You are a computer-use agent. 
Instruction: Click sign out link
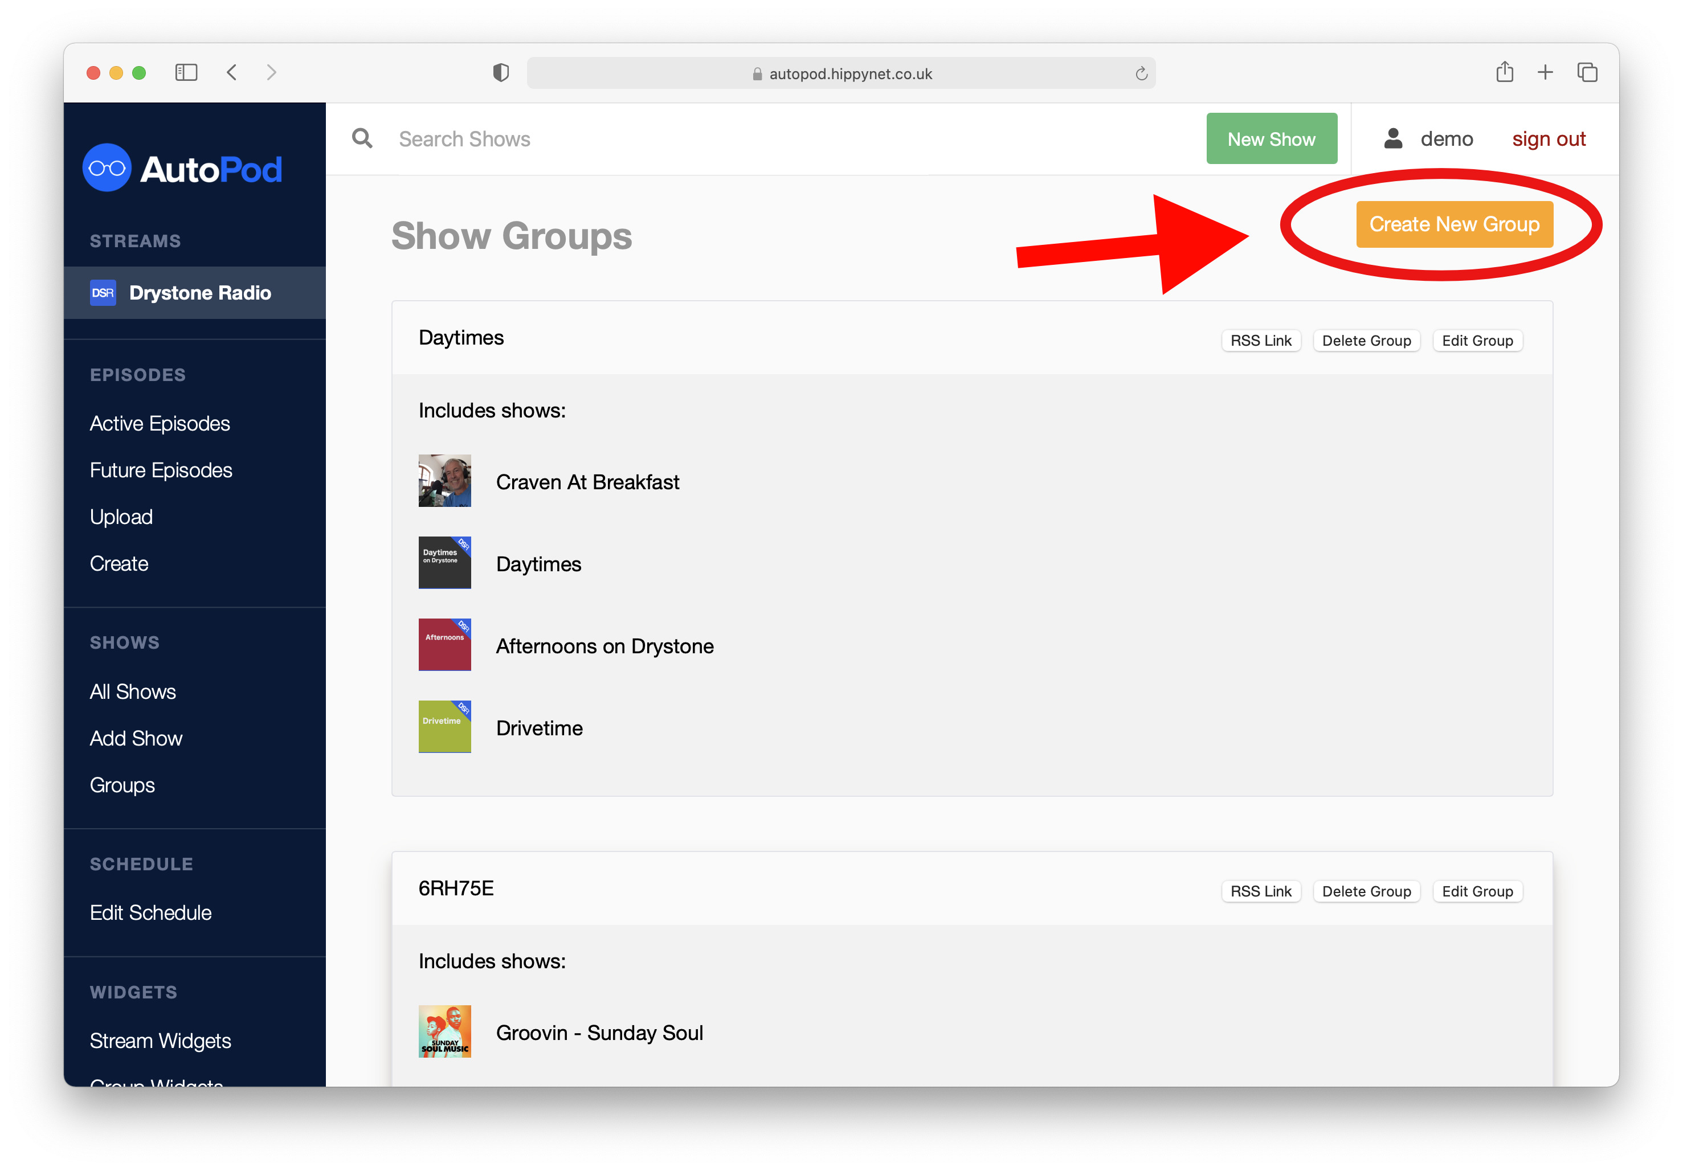pos(1548,139)
